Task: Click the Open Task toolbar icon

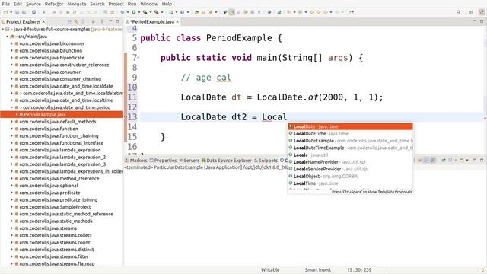Action: pos(203,12)
